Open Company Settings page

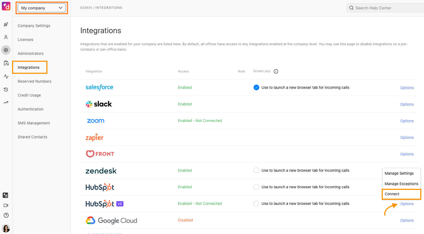point(34,26)
